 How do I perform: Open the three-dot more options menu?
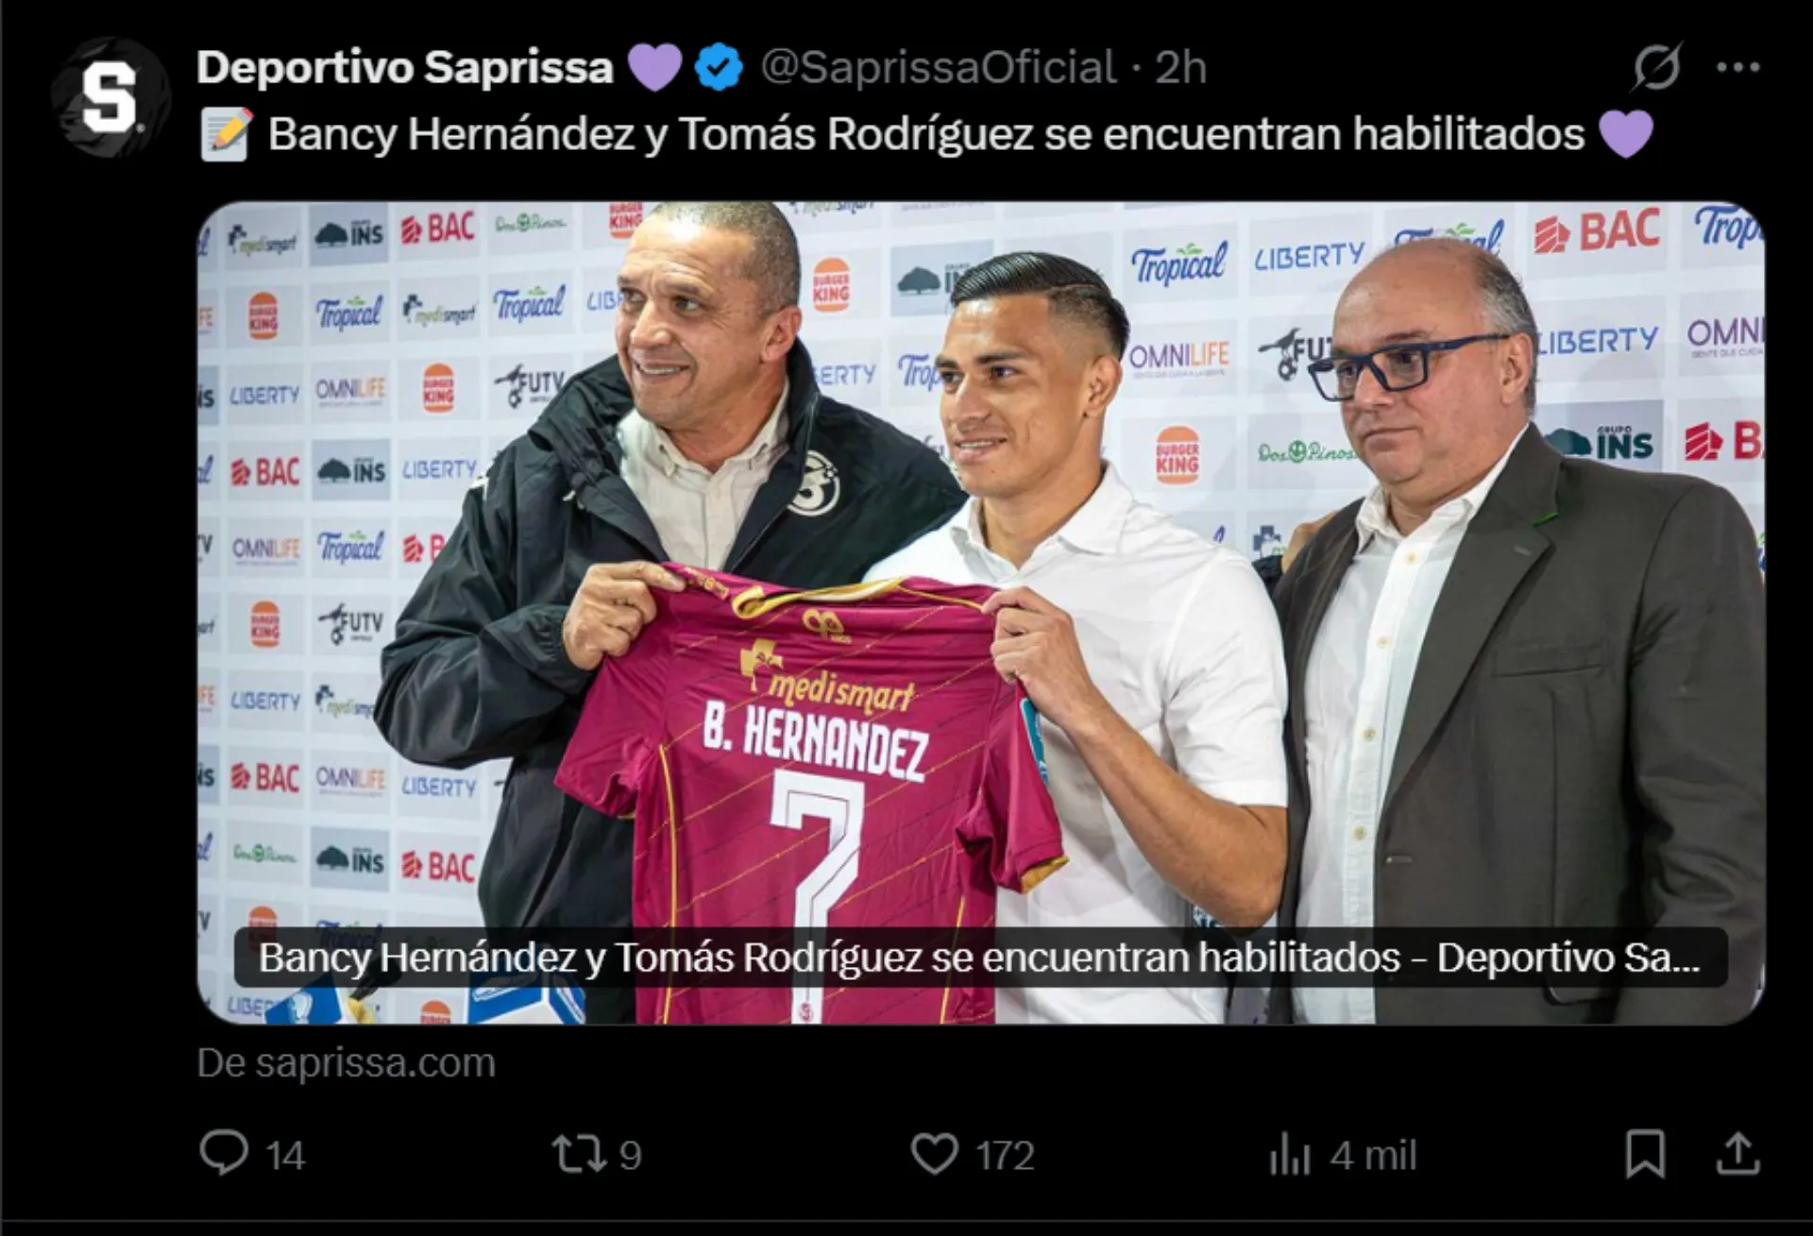pyautogui.click(x=1738, y=67)
